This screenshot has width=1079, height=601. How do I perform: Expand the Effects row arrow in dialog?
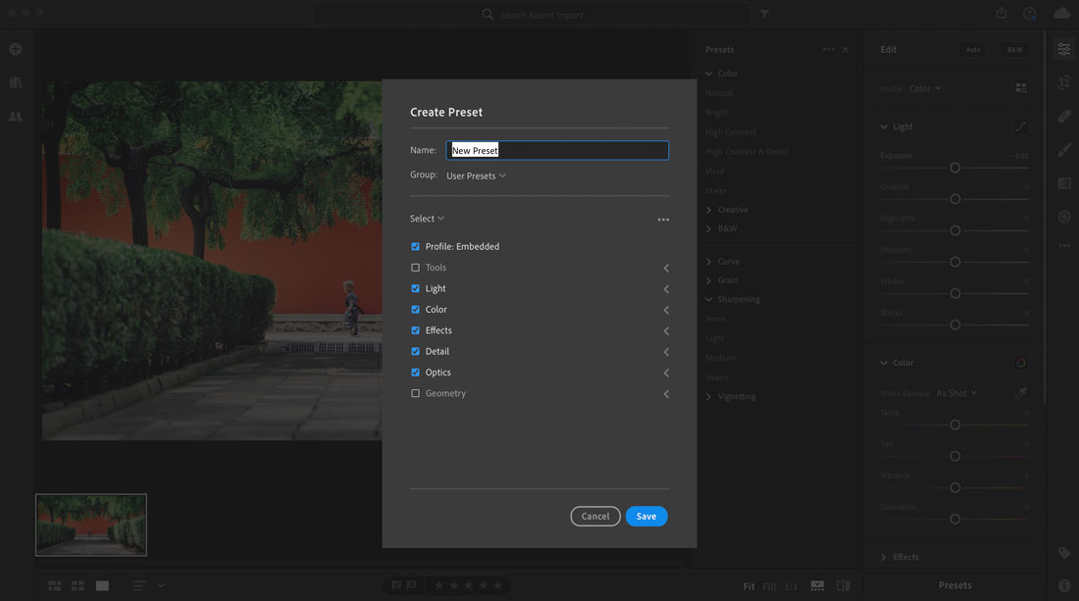coord(666,330)
